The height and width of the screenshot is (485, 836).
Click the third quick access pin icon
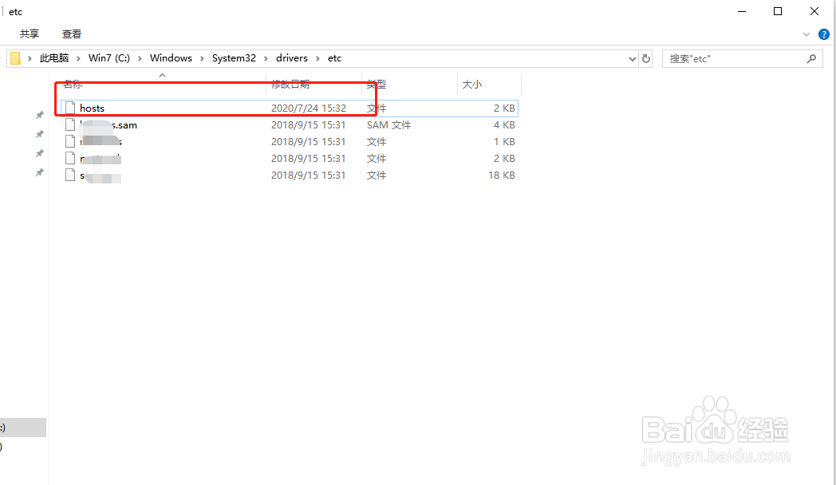39,153
